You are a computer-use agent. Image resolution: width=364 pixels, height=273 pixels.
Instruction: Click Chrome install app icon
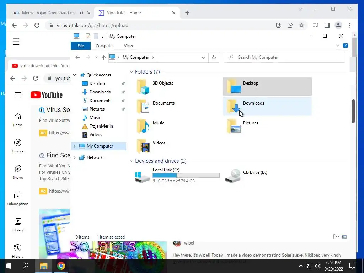coord(279,25)
